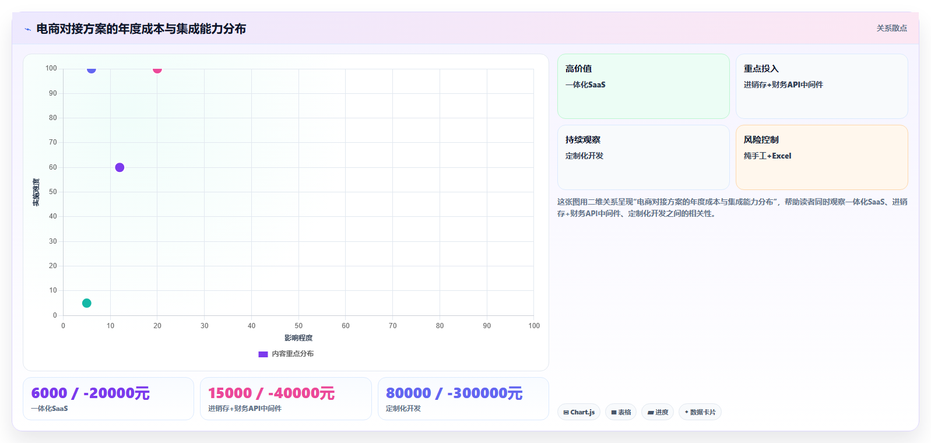This screenshot has height=443, width=931.
Task: Open the 重点投入 quadrant card
Action: [822, 86]
